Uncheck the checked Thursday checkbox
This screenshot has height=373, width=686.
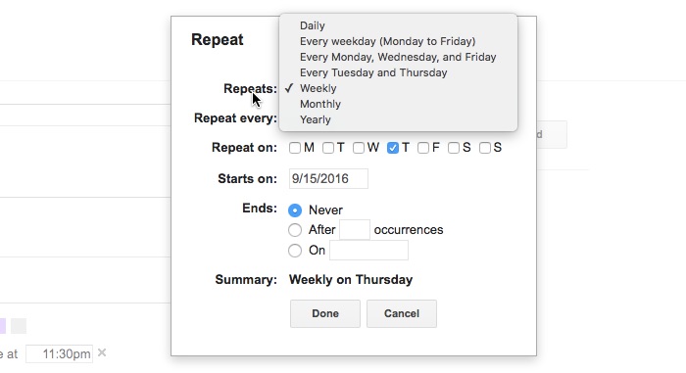393,148
